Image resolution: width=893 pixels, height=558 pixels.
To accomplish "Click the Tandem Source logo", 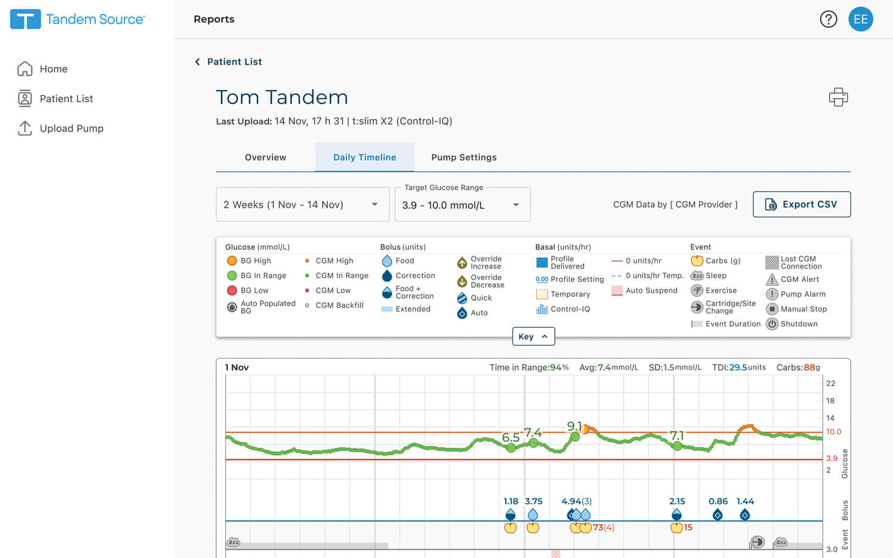I will point(77,19).
